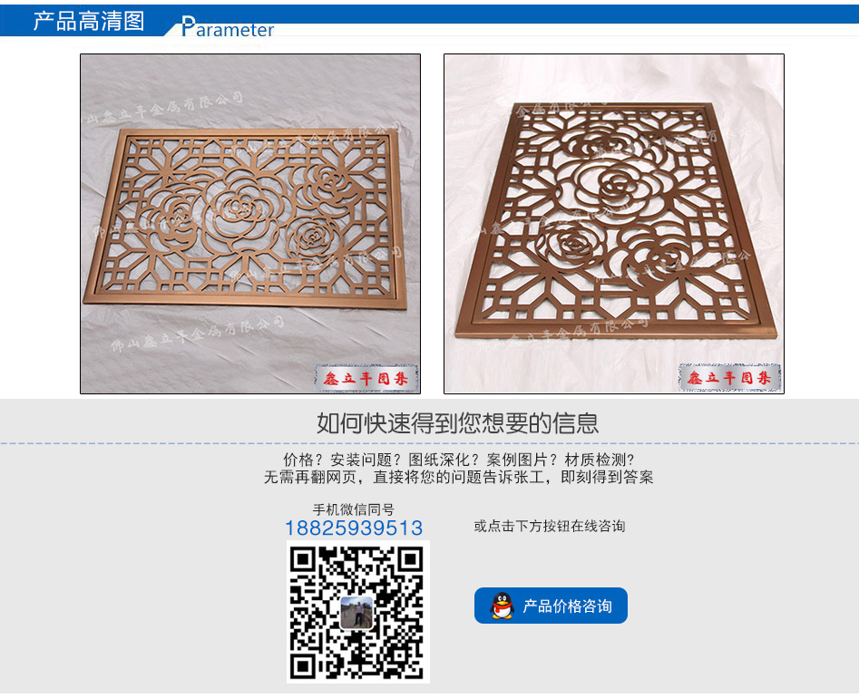Click the phone number 18825939513
859x698 pixels.
(x=354, y=528)
